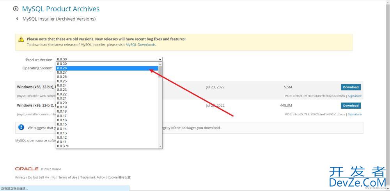This screenshot has height=191, width=390.
Task: Pick version 8.0.22 from the list
Action: [107, 94]
